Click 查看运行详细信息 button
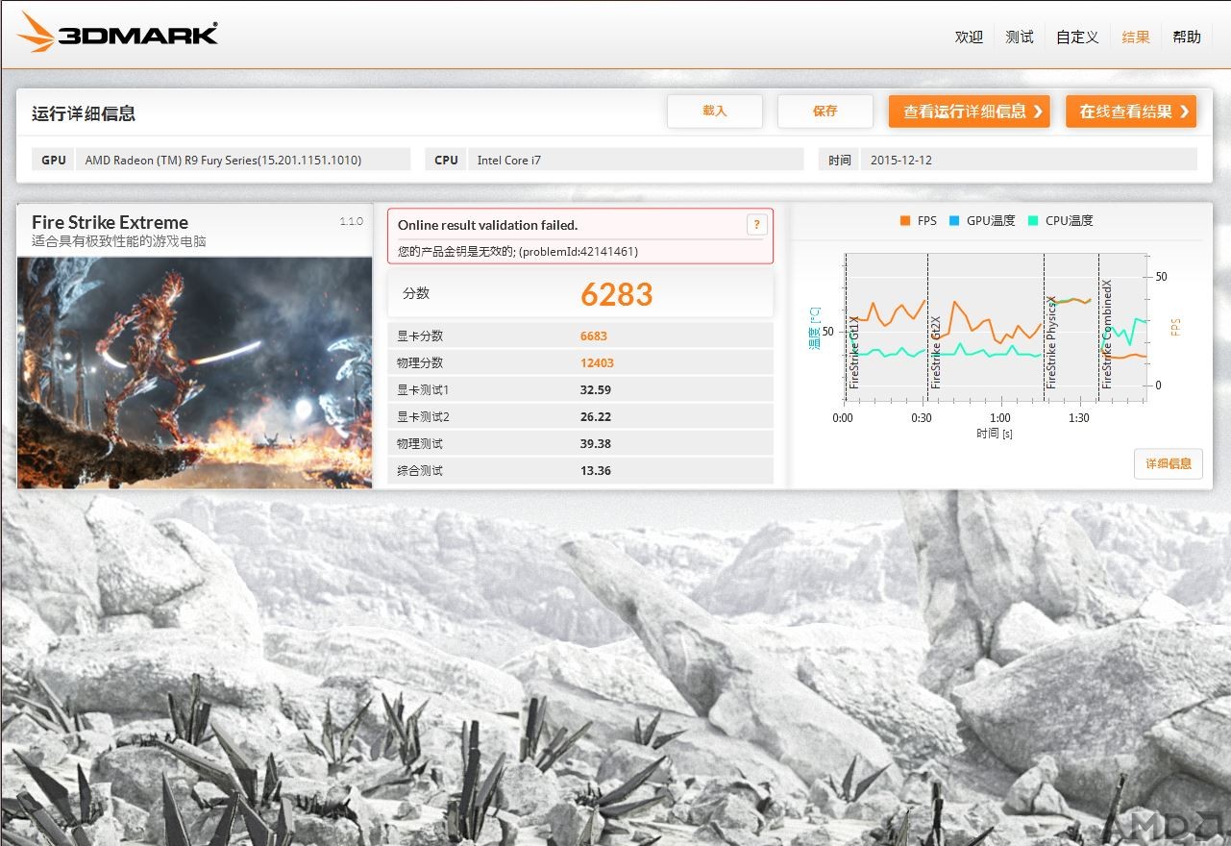The image size is (1231, 846). tap(969, 112)
